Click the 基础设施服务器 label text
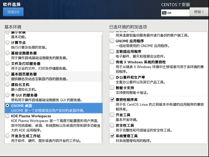209x157 pixels. (24, 53)
